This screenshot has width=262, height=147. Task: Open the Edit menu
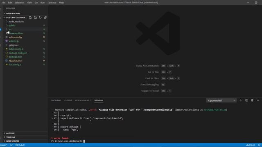[x=10, y=3]
